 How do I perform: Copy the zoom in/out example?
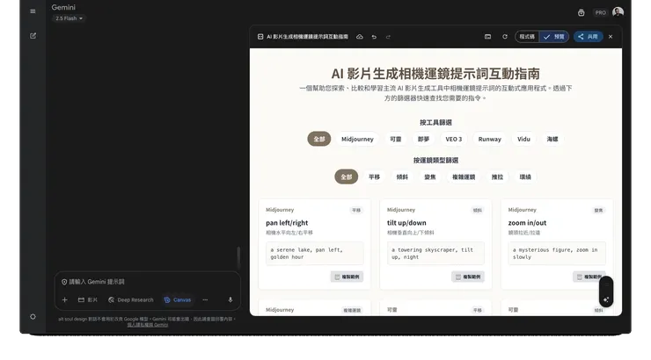(589, 277)
